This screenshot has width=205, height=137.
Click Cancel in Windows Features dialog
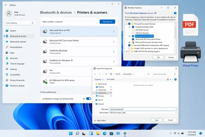(x=171, y=57)
